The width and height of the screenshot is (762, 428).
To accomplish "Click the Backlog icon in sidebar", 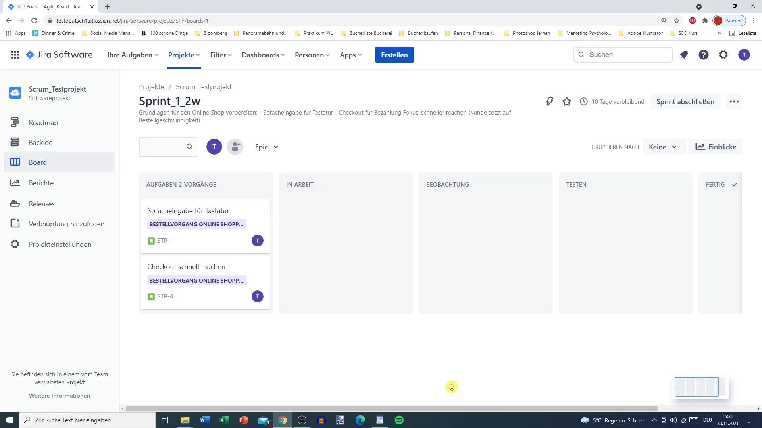I will coord(15,142).
